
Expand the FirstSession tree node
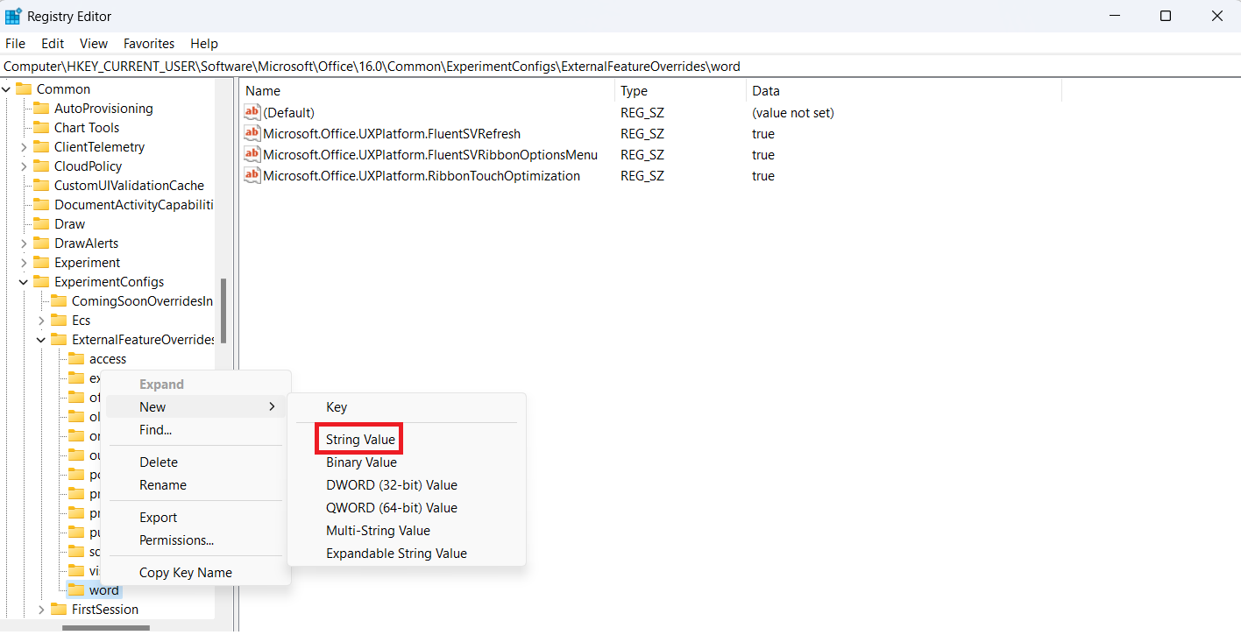pyautogui.click(x=41, y=610)
